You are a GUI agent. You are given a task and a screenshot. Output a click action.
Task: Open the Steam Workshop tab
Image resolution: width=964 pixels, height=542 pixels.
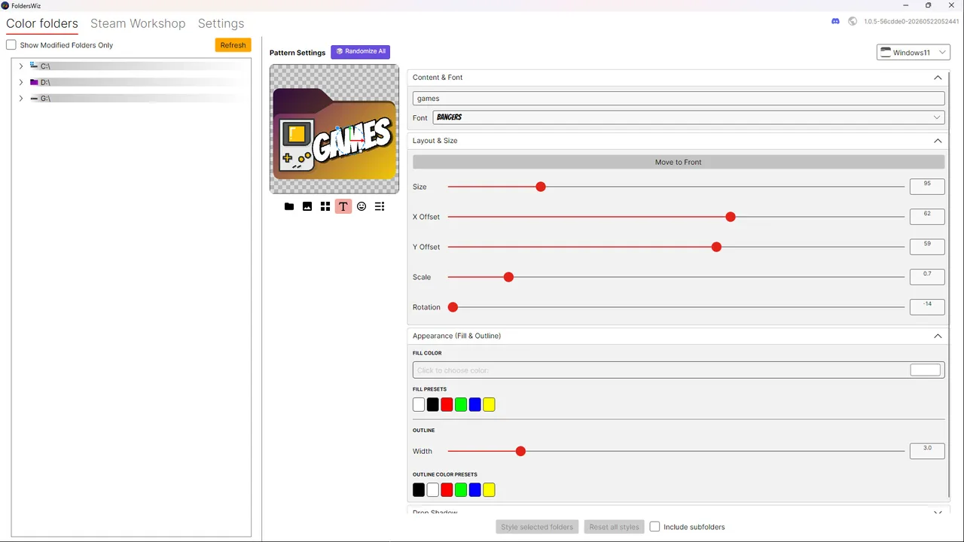[x=138, y=23]
